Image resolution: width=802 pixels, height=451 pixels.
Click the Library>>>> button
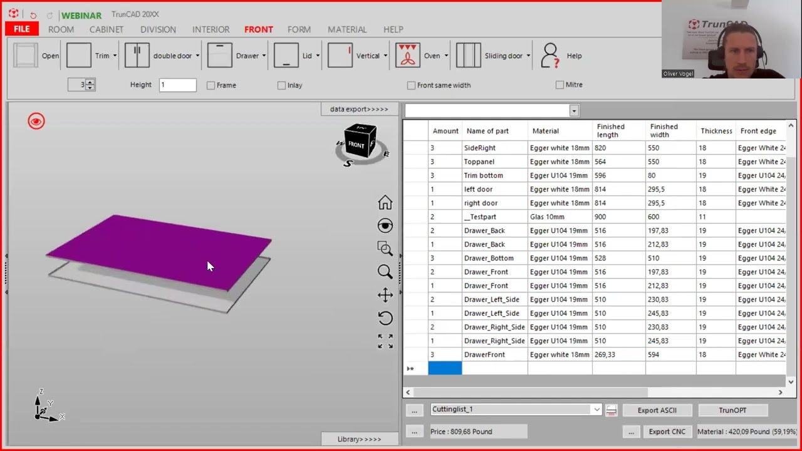[359, 439]
